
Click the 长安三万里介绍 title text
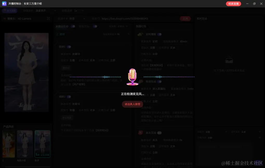pos(33,4)
